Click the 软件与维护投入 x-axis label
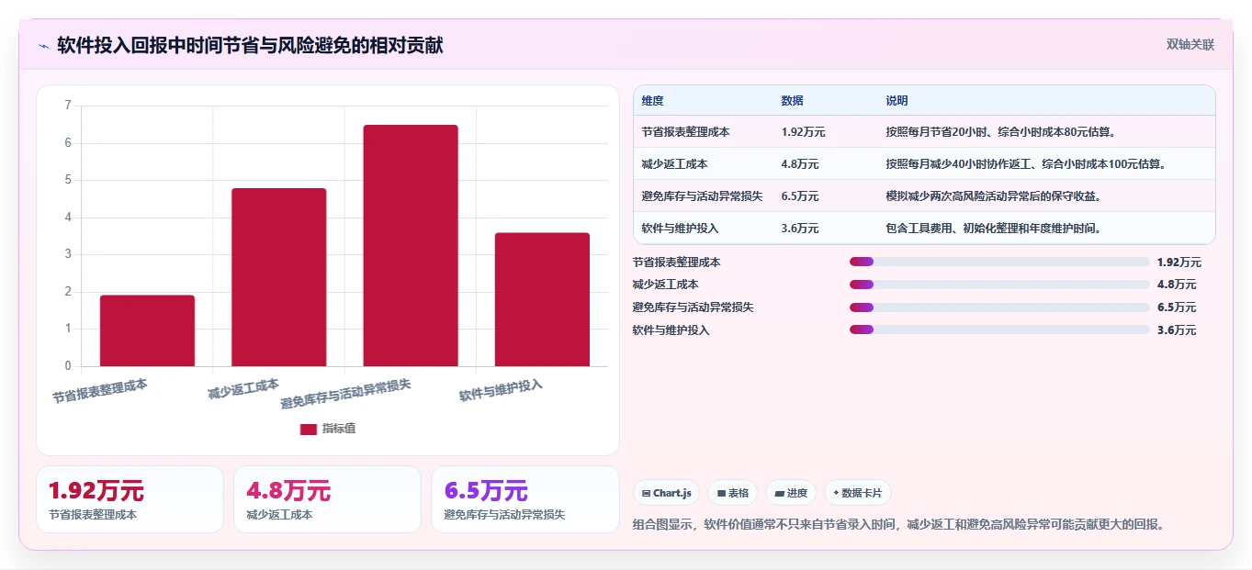The image size is (1252, 570). coord(501,390)
